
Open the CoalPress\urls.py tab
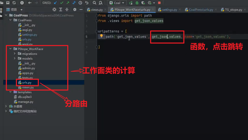click(201, 10)
